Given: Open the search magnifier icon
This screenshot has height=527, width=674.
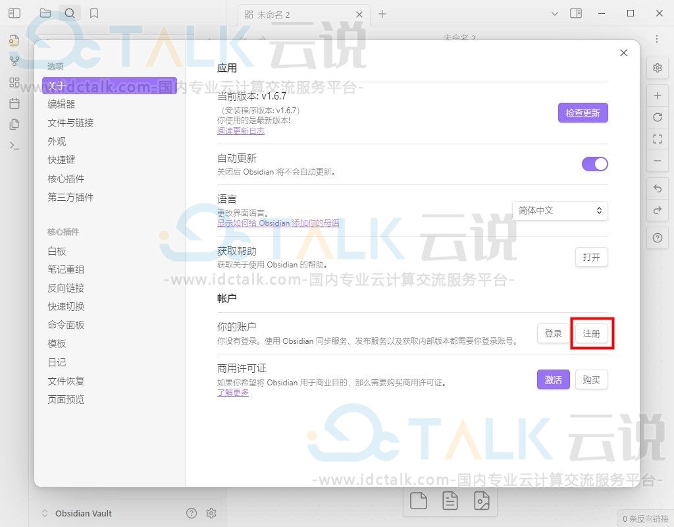Looking at the screenshot, I should coord(70,13).
